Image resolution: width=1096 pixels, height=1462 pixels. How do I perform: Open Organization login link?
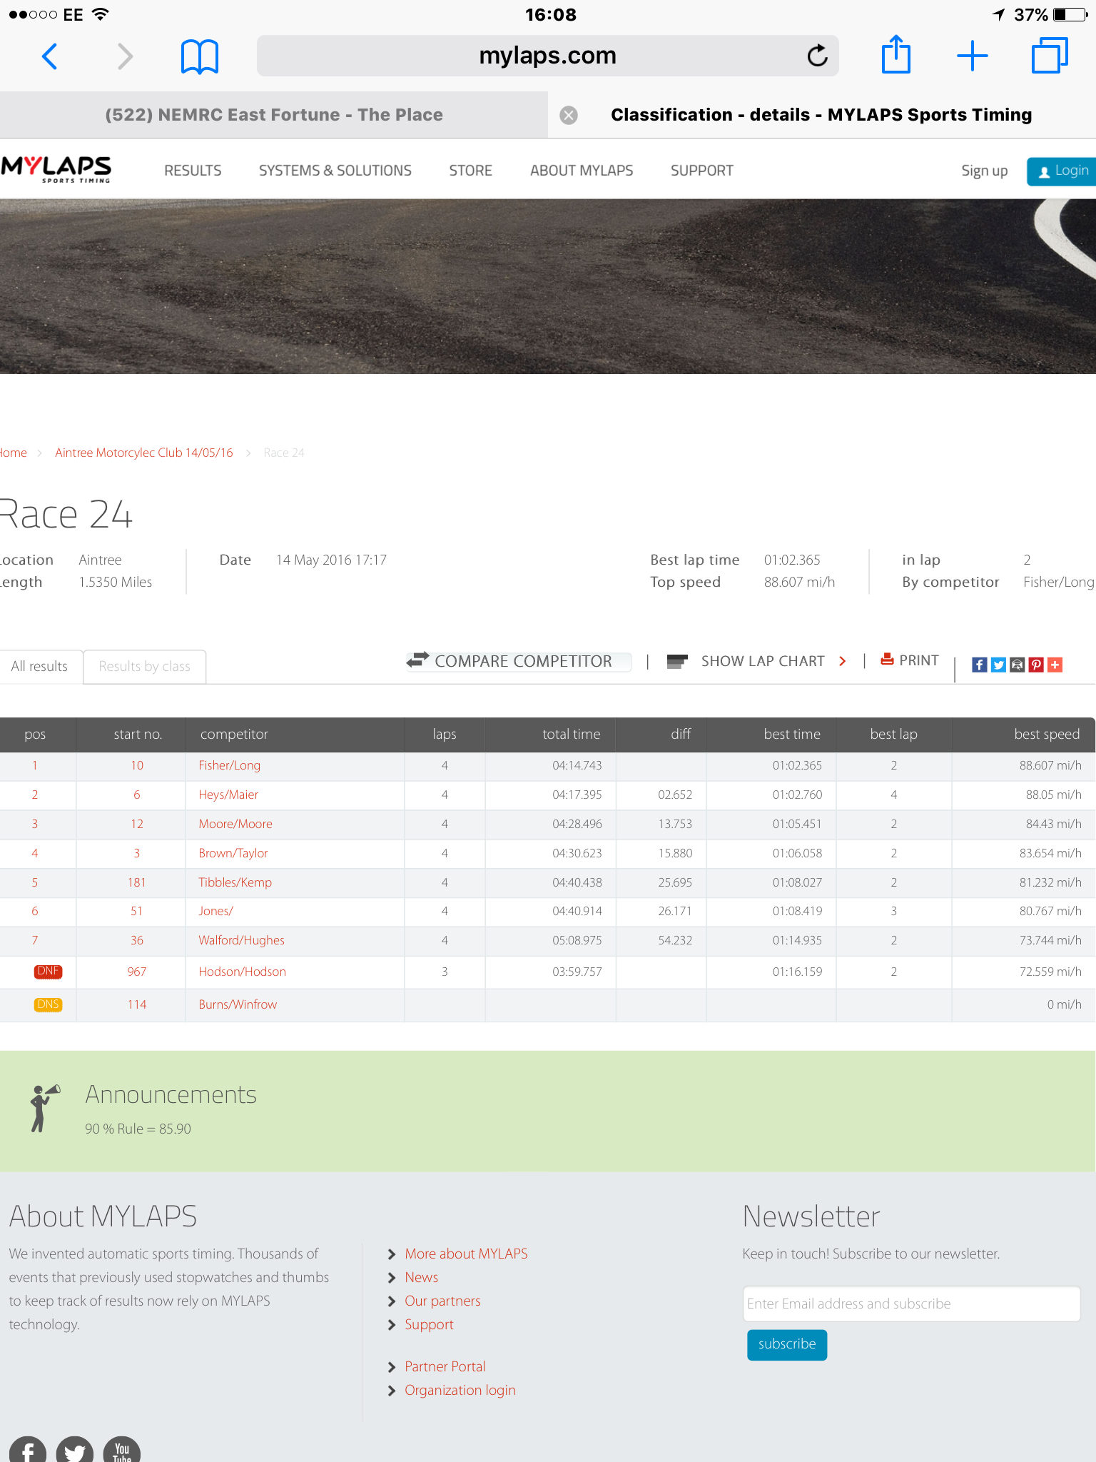pos(460,1390)
